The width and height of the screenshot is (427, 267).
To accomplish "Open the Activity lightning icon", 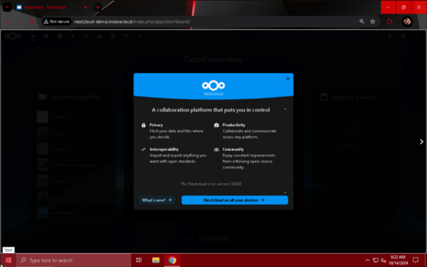I will coord(73,36).
